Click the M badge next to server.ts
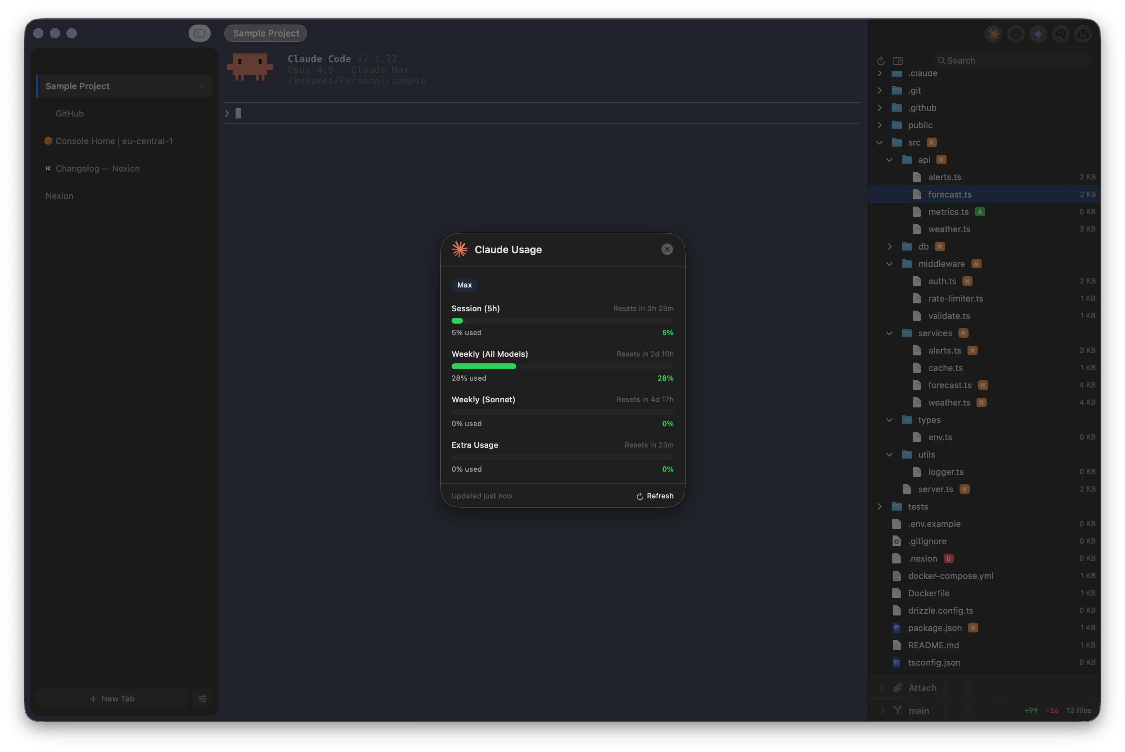Image resolution: width=1125 pixels, height=752 pixels. point(964,489)
